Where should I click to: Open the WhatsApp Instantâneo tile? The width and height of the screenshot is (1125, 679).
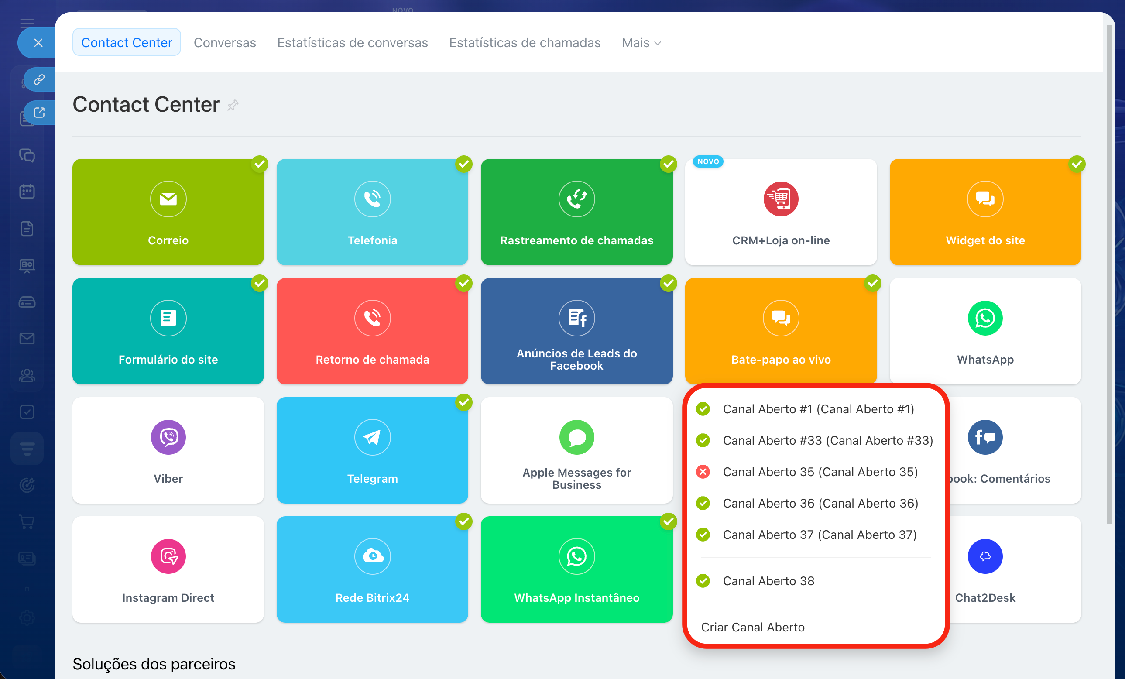pos(576,569)
